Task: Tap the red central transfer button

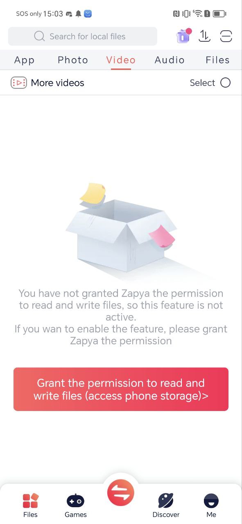Action: [121, 492]
